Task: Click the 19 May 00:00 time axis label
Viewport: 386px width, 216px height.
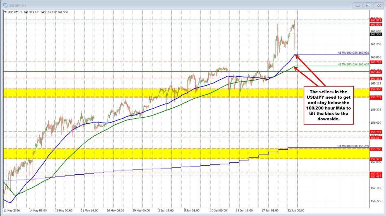Action: click(x=64, y=210)
